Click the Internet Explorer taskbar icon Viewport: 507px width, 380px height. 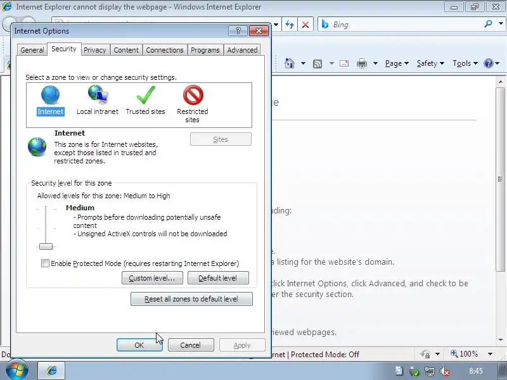coord(52,370)
